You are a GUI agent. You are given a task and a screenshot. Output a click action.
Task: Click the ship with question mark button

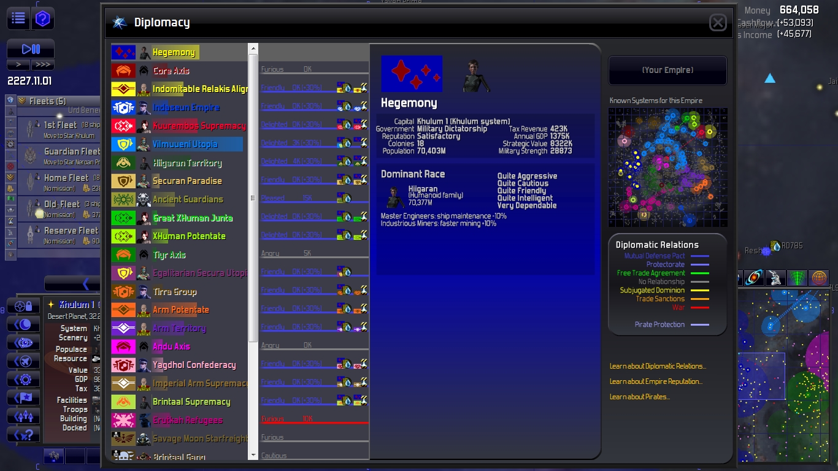24,434
